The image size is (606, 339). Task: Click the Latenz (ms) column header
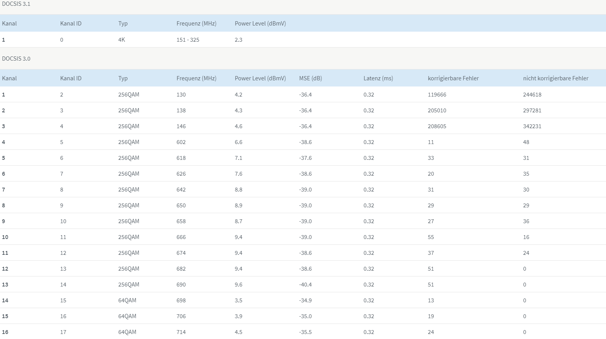click(x=378, y=78)
